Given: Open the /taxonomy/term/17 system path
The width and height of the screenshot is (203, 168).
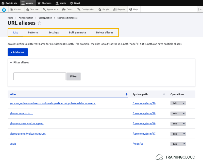Looking at the screenshot, I should 144,134.
